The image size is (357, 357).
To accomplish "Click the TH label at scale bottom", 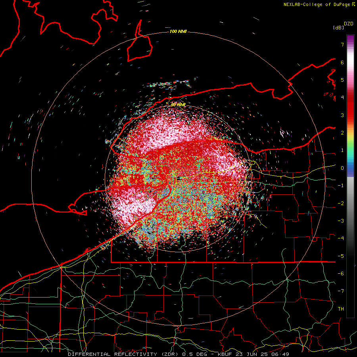I will (x=341, y=309).
